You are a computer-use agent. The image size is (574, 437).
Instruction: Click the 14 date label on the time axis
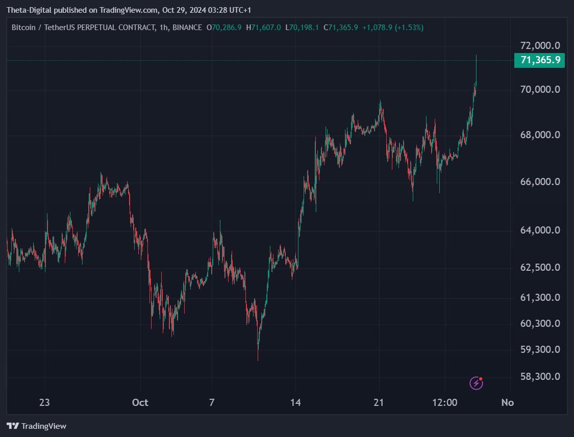295,403
